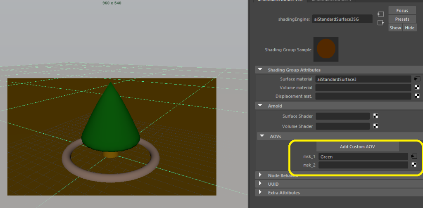Click the checker map button for Surface Shader
Screen dimensions: 423x208
375,116
